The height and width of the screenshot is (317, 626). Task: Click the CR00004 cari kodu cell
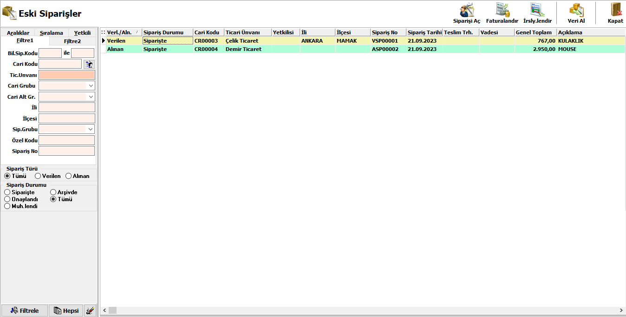point(209,49)
